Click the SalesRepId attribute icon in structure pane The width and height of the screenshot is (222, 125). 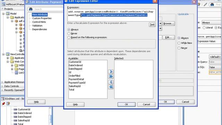pos(15,120)
